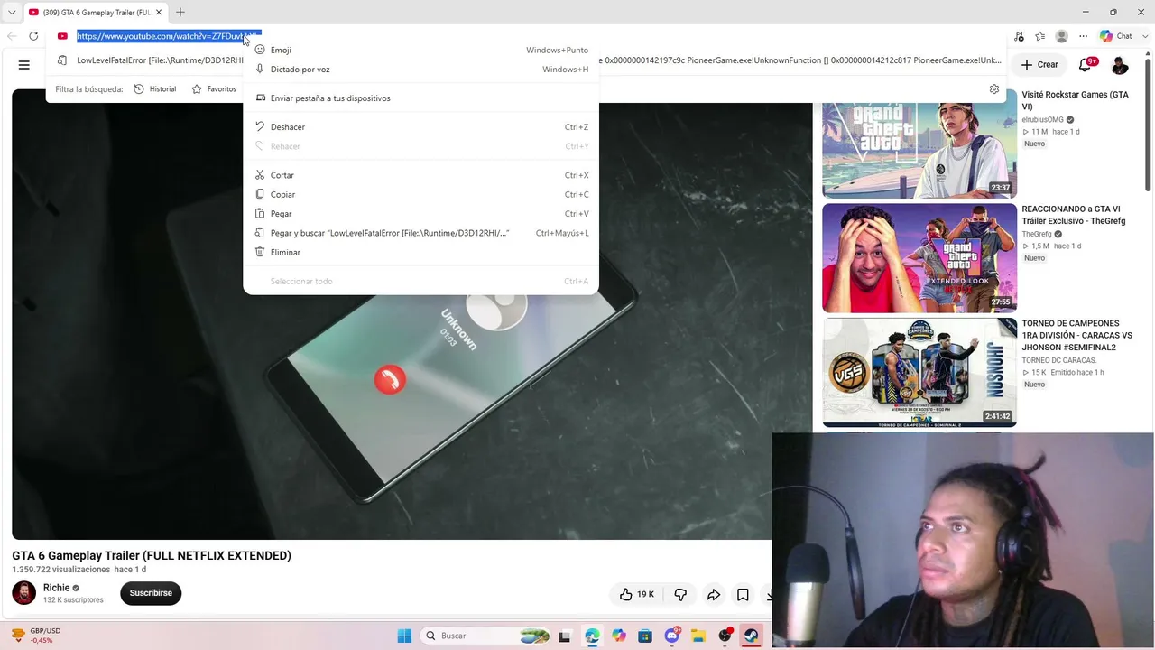Viewport: 1155px width, 650px height.
Task: Select Enviar pestaña a tus dispositivos
Action: 420,98
